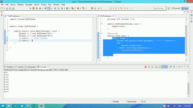
Task: Click the Clear Console icon
Action: pos(156,67)
